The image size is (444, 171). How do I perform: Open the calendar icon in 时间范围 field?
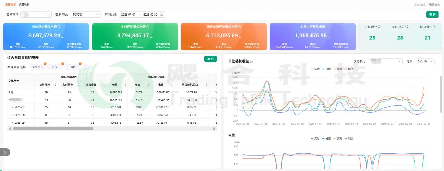[162, 15]
